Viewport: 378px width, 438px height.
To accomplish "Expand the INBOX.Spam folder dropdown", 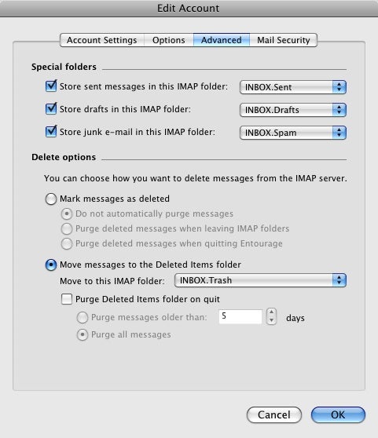I will [x=292, y=133].
